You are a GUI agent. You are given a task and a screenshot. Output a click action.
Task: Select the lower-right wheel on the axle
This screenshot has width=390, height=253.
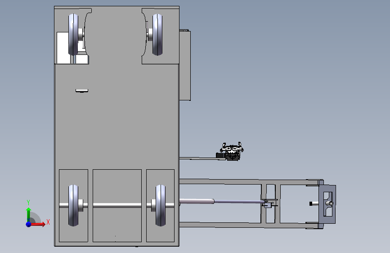point(161,205)
